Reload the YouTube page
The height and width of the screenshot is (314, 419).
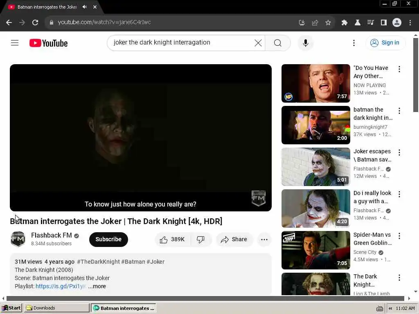coord(35,22)
